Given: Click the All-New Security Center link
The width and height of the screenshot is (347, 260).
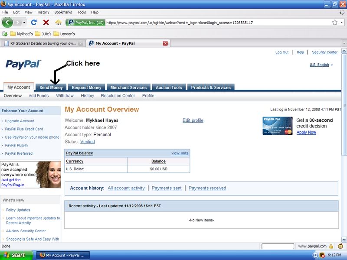Looking at the screenshot, I should tap(26, 231).
